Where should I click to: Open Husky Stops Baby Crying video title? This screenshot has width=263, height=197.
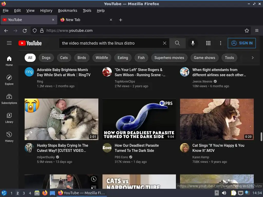(x=63, y=148)
